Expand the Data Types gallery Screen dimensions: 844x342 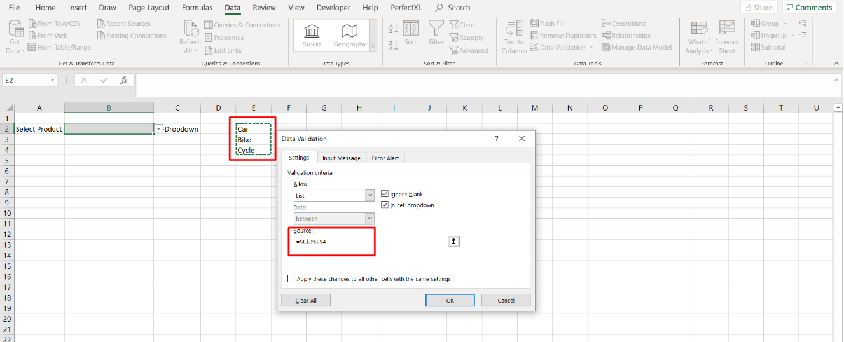(x=373, y=46)
